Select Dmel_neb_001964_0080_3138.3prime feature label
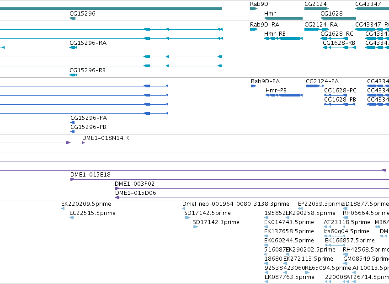Viewport: 389px width, 284px height. coord(236,204)
